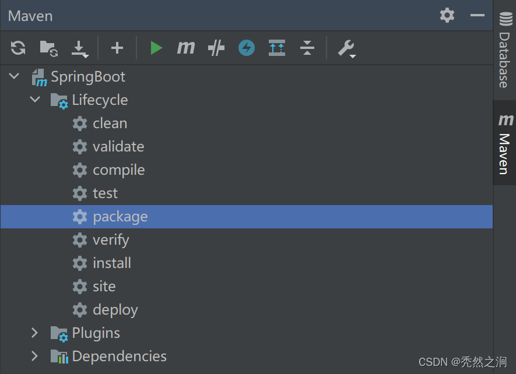Select the package lifecycle goal
516x374 pixels.
(x=247, y=217)
